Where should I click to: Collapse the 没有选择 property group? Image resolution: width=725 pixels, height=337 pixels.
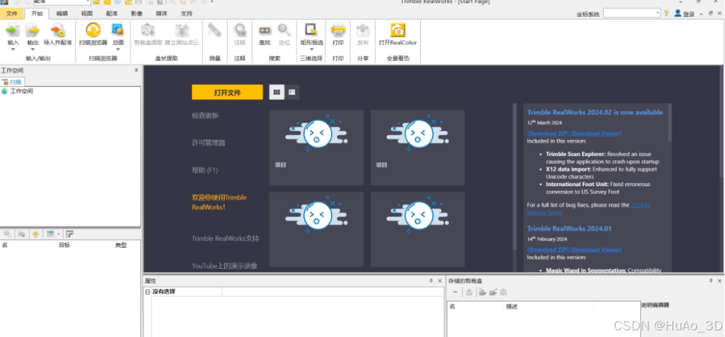point(148,291)
